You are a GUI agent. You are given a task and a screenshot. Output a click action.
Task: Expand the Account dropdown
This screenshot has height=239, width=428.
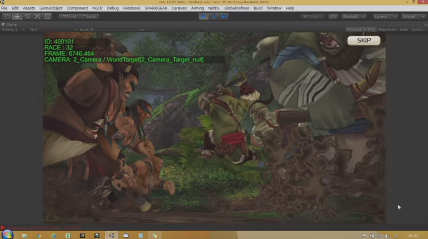353,16
